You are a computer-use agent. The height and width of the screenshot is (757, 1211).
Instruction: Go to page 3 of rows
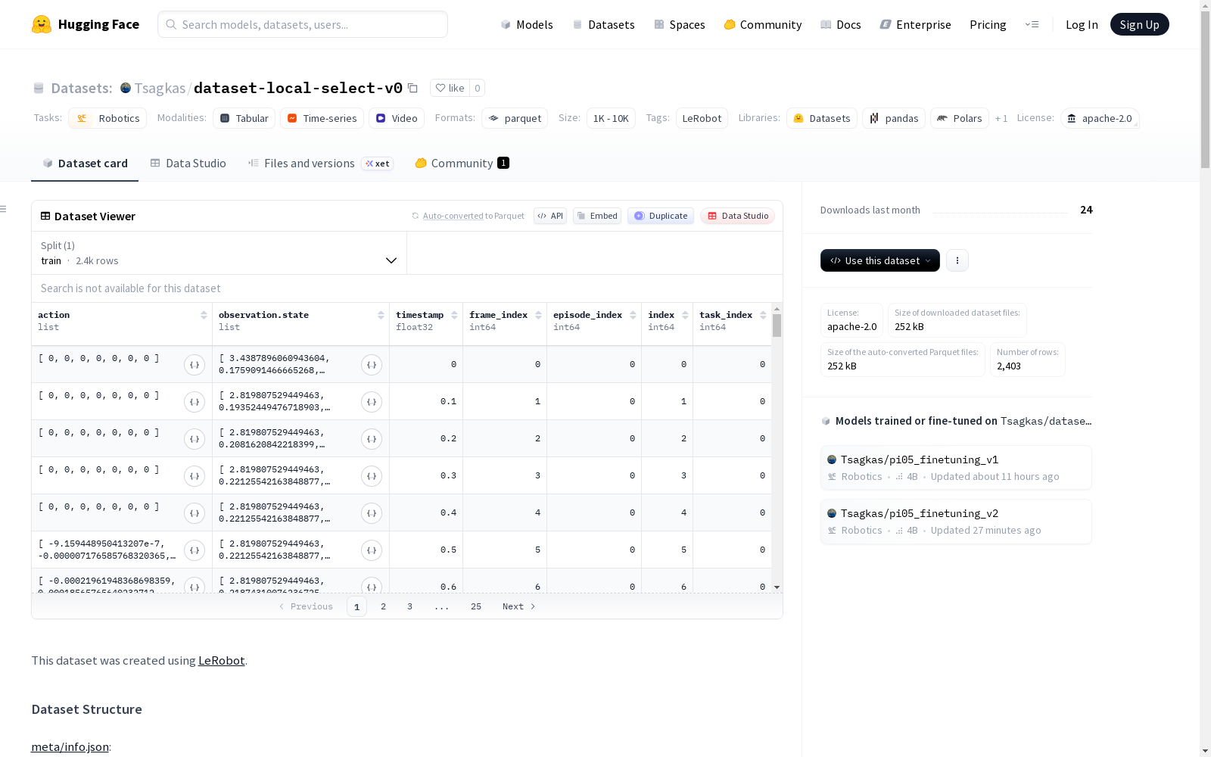coord(410,606)
